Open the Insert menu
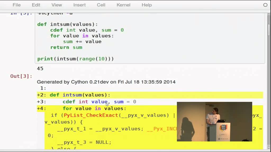 (79, 5)
